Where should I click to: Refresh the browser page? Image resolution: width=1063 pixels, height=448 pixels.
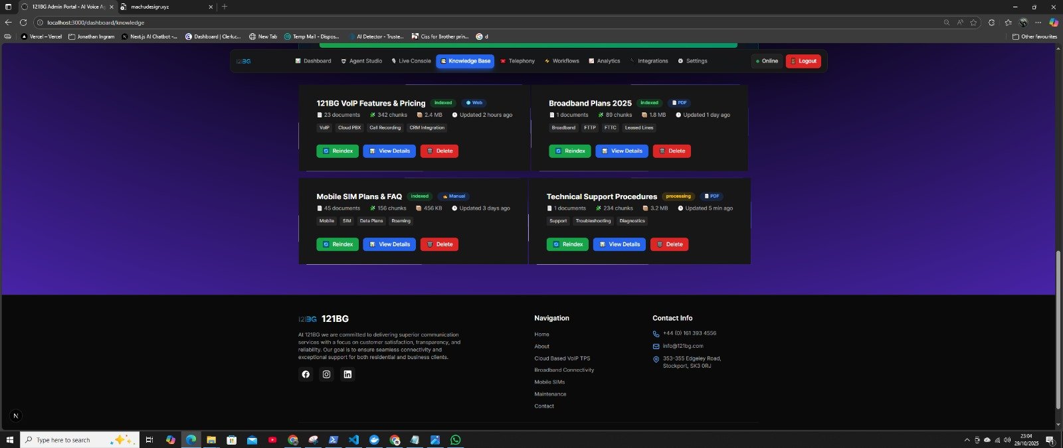click(x=23, y=23)
